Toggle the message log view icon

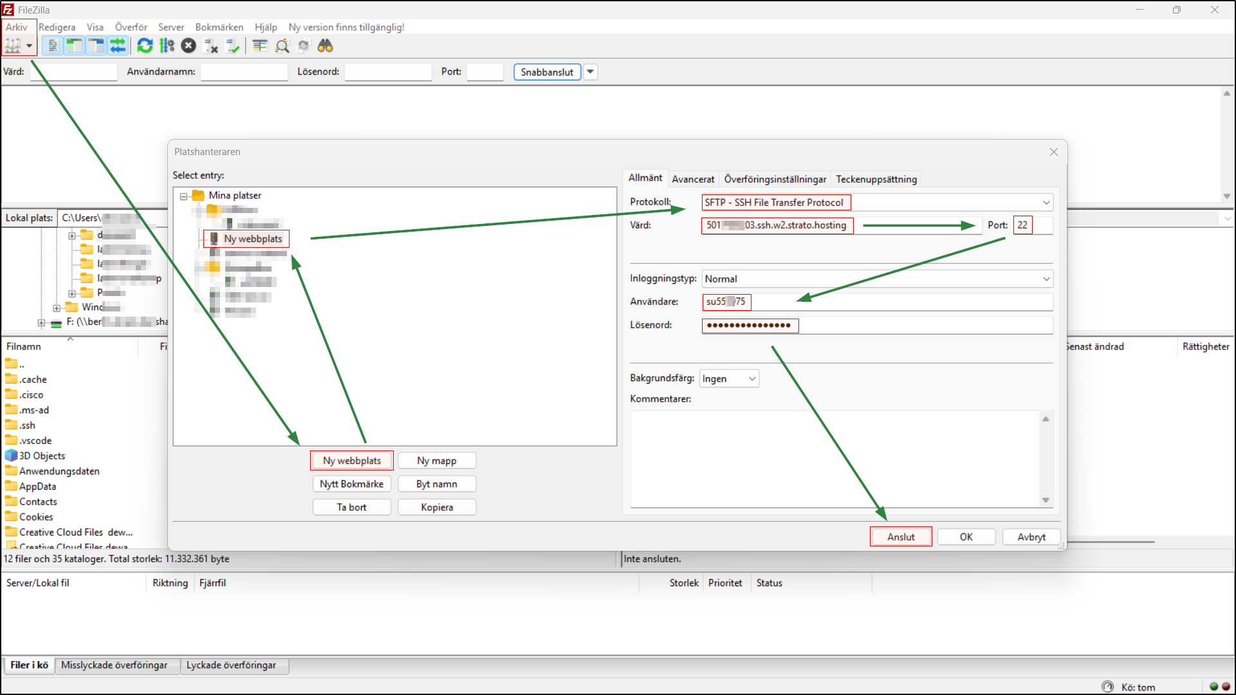(52, 46)
